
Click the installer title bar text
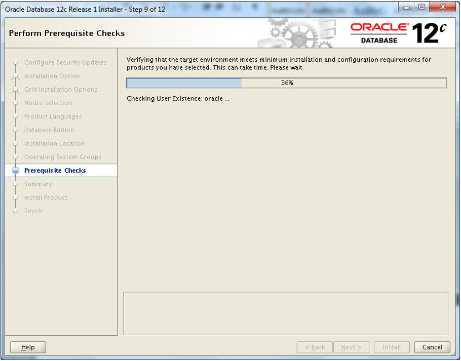pos(85,10)
